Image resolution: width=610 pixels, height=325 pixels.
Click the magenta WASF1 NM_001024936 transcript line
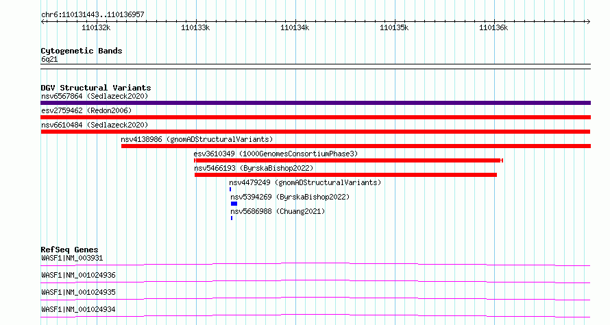click(315, 281)
